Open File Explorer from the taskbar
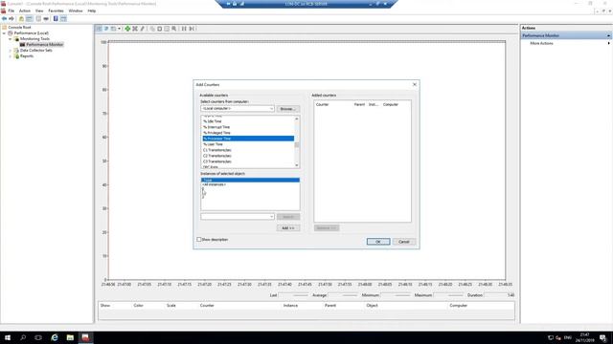Image resolution: width=613 pixels, height=344 pixels. point(70,337)
